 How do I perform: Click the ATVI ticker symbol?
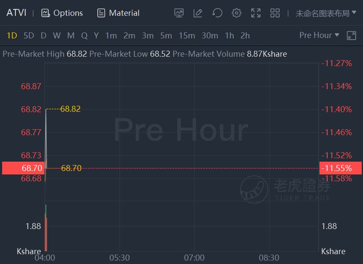coord(16,13)
